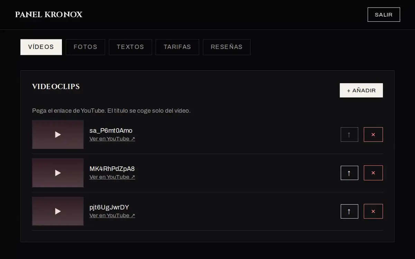
Task: Open Ver en YouTube link for pjt6UgJwrDY
Action: pyautogui.click(x=112, y=215)
